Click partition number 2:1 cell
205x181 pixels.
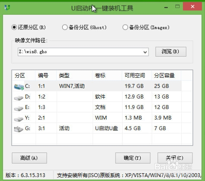(x=41, y=118)
